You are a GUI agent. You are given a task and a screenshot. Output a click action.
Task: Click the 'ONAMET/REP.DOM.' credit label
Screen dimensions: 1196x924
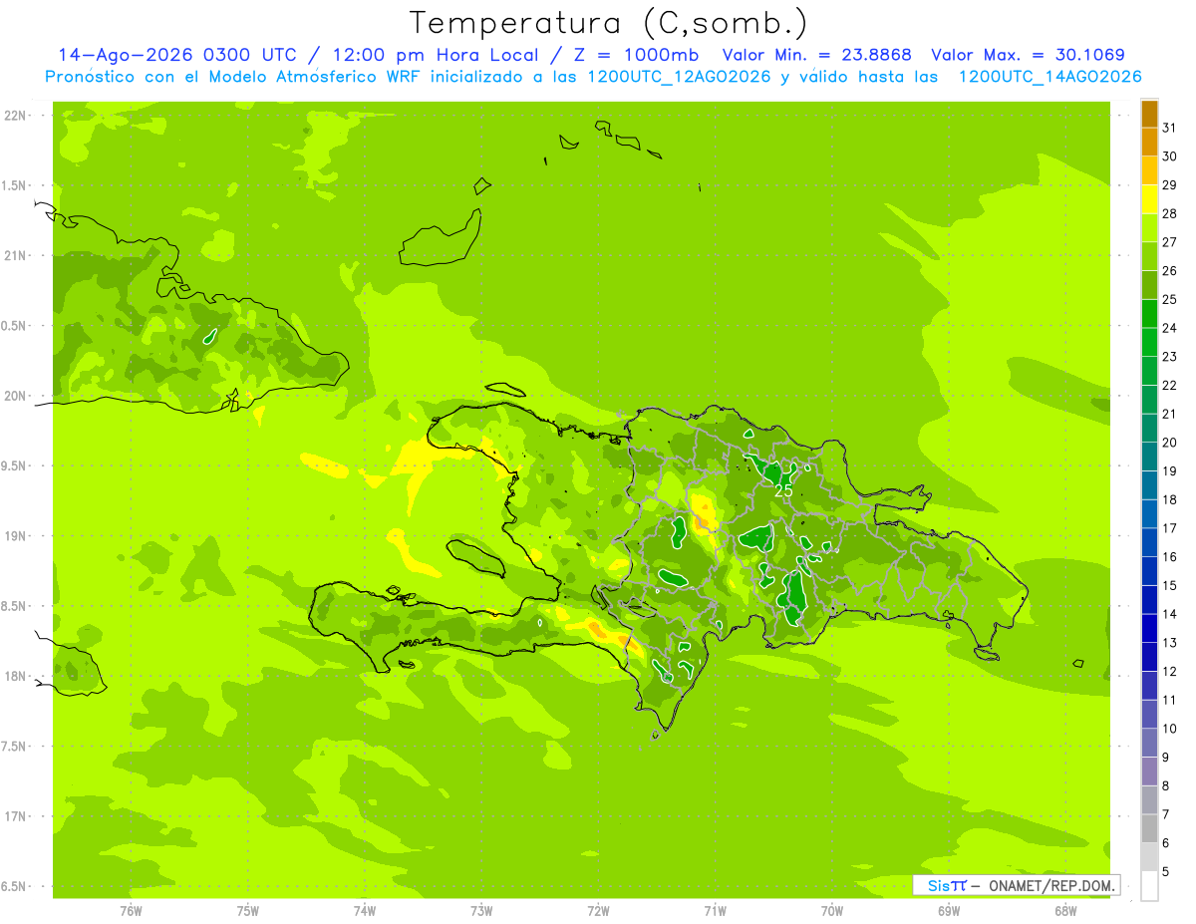[x=1051, y=885]
